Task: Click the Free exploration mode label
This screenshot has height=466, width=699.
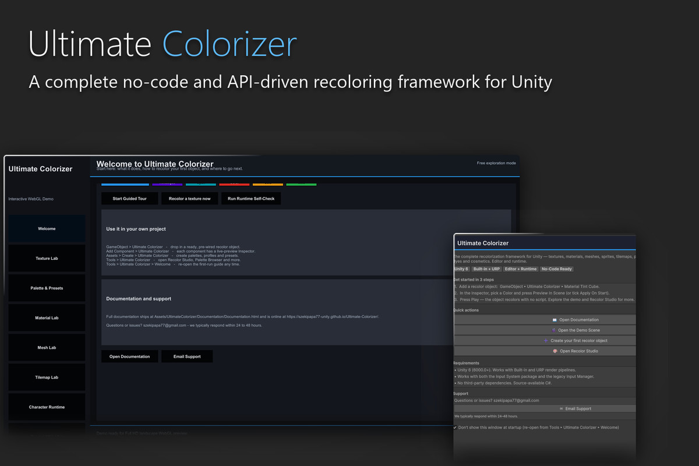Action: click(x=496, y=163)
